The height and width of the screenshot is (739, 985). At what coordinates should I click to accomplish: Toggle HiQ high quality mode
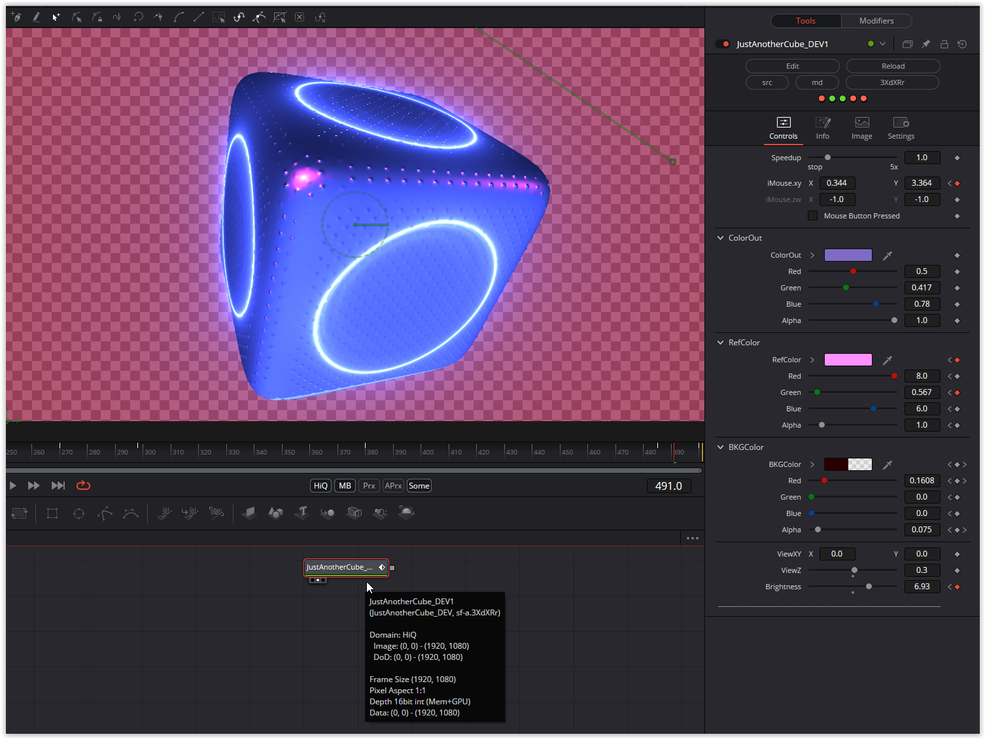pos(320,486)
